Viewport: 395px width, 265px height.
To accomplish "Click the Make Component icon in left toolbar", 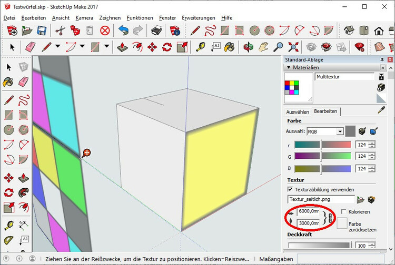I will coord(24,67).
